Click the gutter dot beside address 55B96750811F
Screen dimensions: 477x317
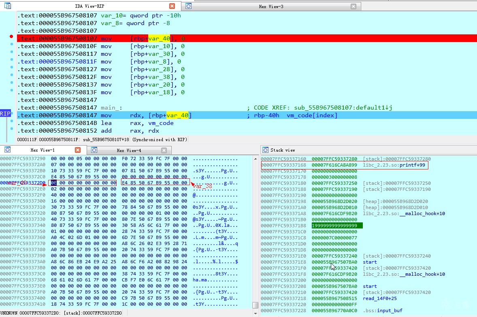(x=12, y=59)
